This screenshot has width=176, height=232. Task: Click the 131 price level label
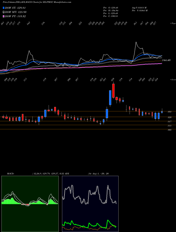[x=169, y=112]
